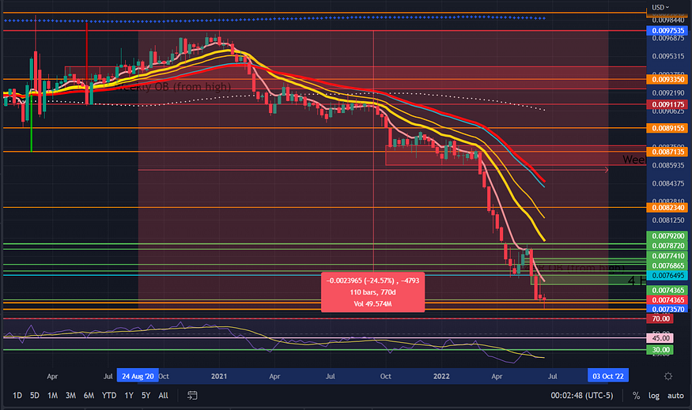The height and width of the screenshot is (410, 692).
Task: Toggle auto scale mode
Action: click(675, 396)
